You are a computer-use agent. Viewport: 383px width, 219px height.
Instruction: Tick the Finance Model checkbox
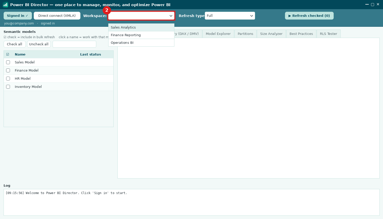tap(8, 71)
